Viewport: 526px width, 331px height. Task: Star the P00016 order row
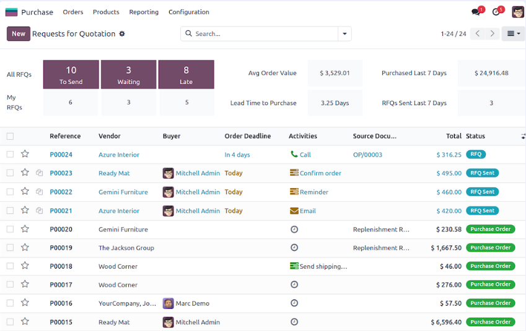(25, 303)
